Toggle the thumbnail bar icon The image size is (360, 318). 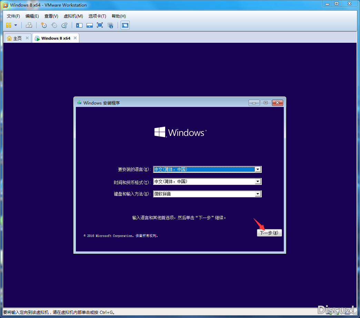[90, 25]
